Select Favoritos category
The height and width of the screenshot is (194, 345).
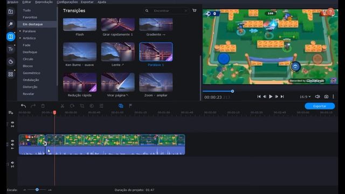30,17
